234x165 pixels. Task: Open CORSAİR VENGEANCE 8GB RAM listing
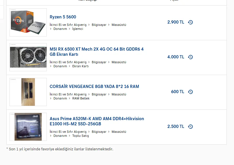click(x=94, y=87)
